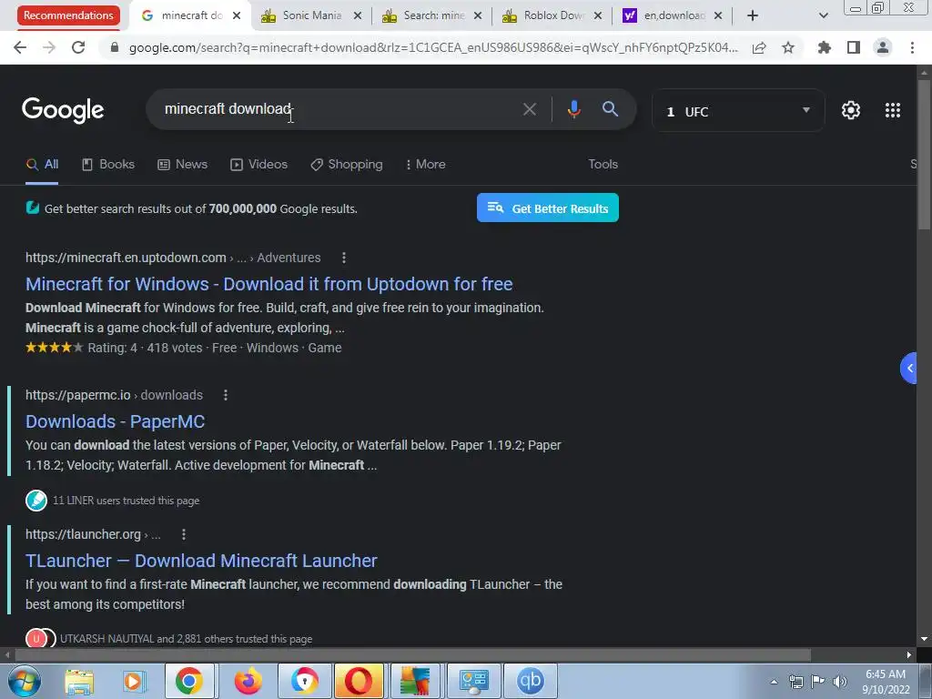Click the tlauncher.org result URL
Image resolution: width=932 pixels, height=699 pixels.
[83, 535]
